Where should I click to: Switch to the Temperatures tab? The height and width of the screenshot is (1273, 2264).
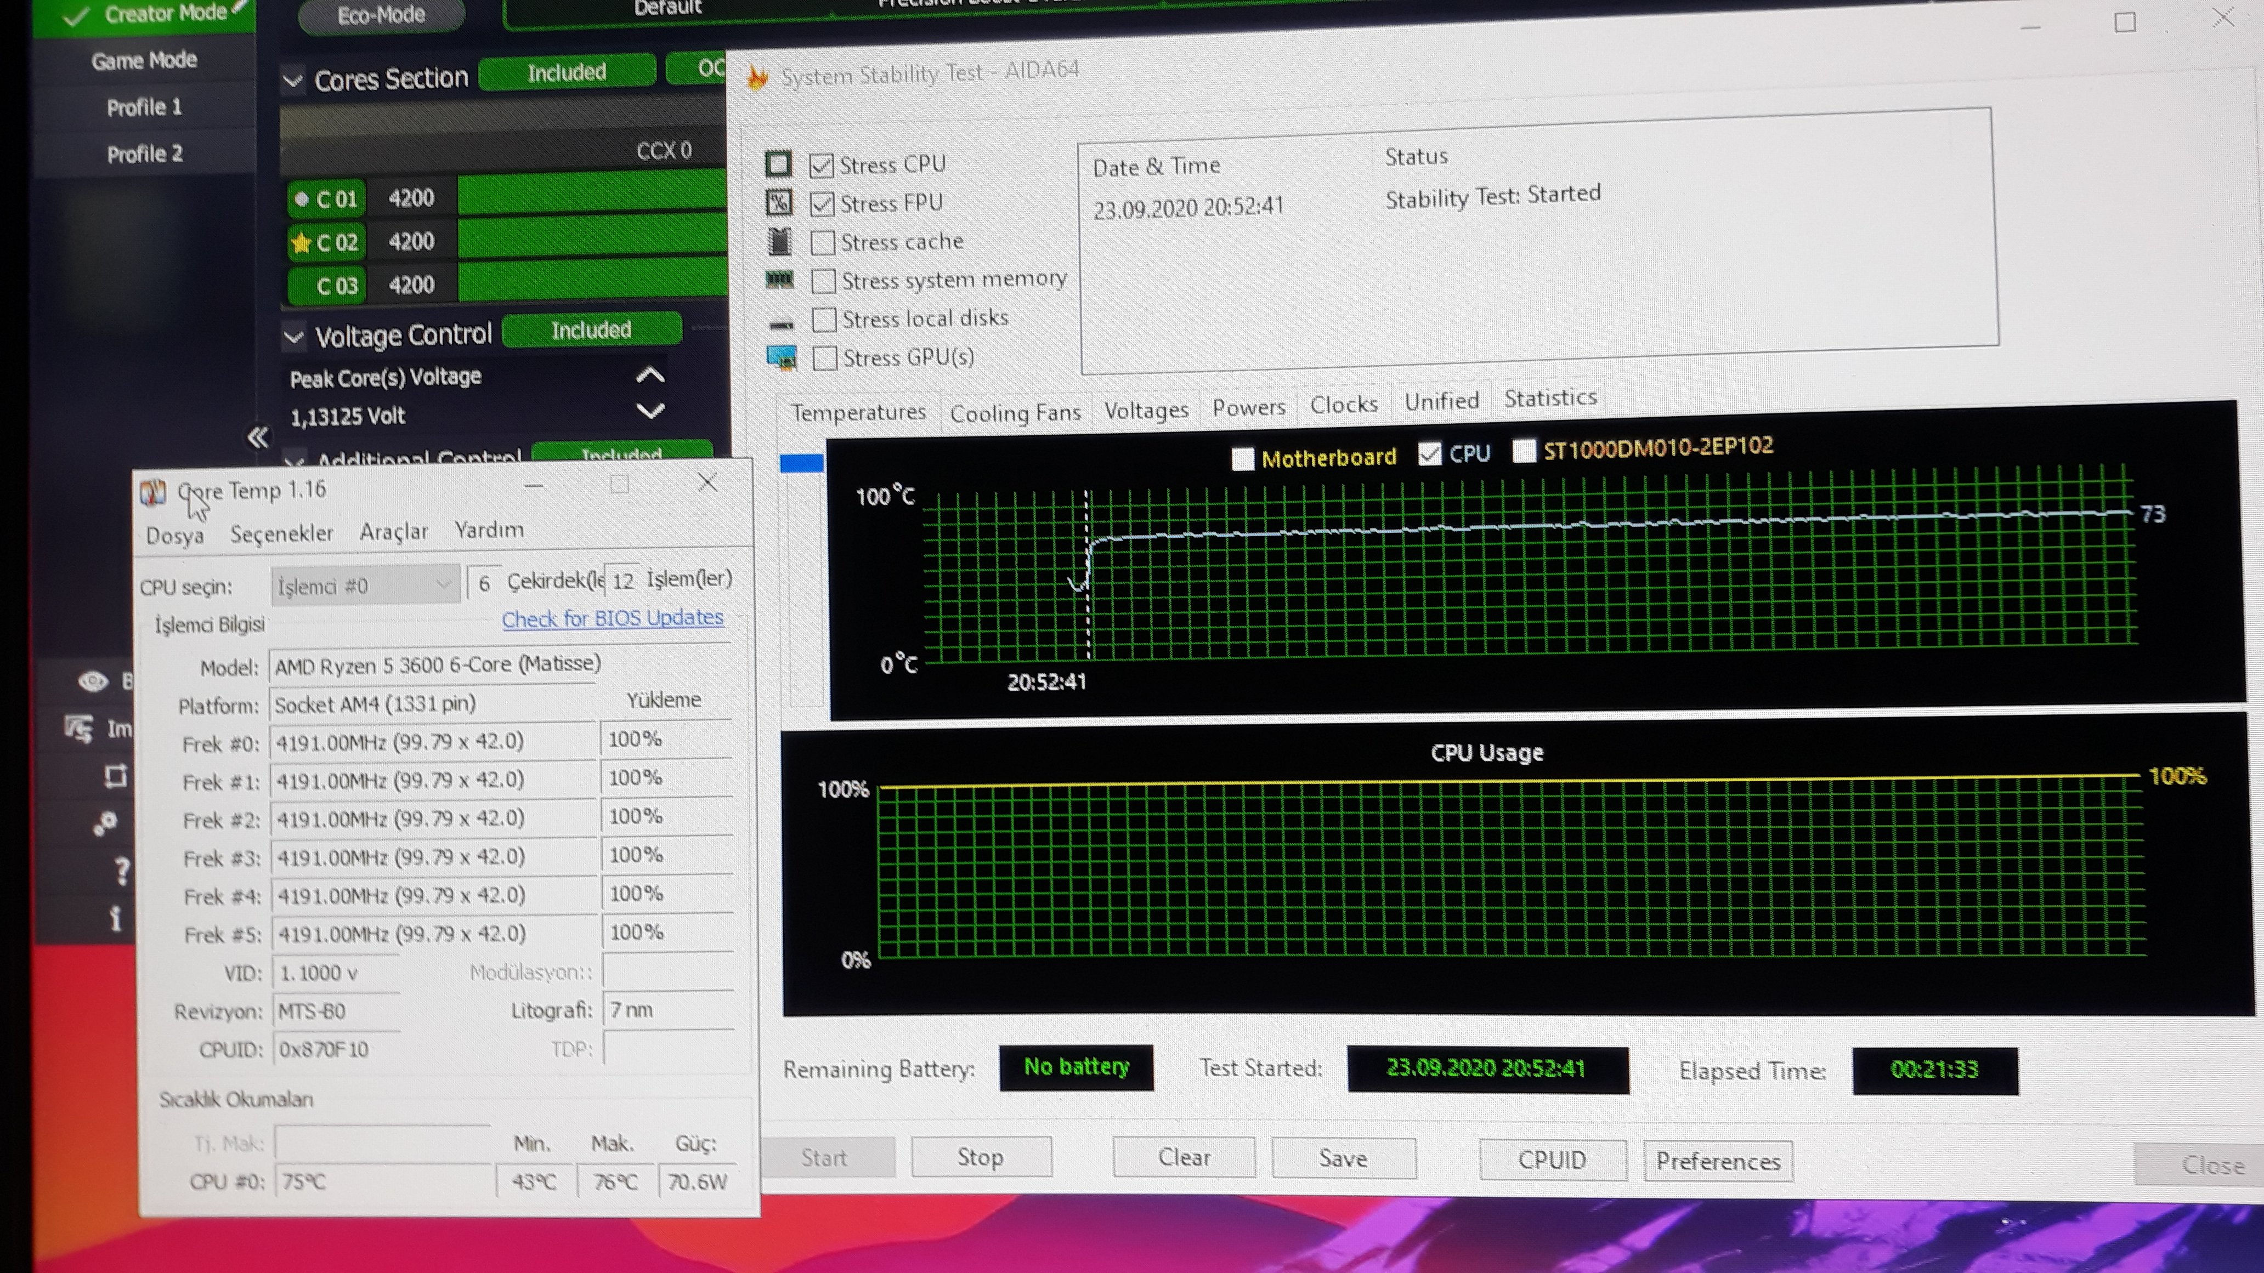(858, 412)
